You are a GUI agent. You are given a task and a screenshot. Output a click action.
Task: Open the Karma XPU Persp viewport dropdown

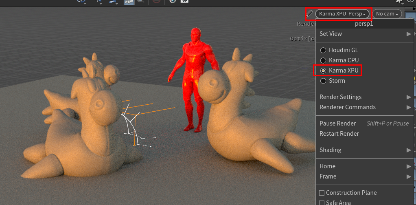[342, 14]
